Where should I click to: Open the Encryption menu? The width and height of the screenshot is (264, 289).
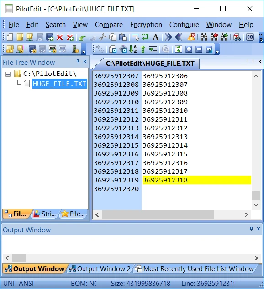146,25
